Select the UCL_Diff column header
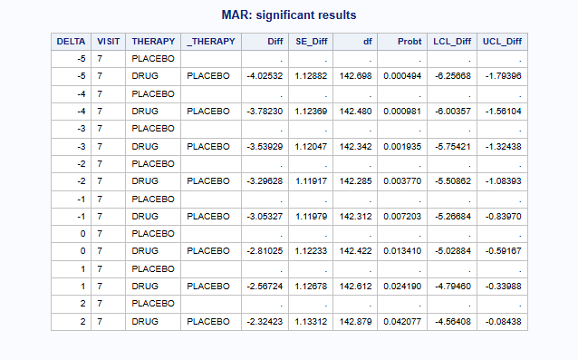 pyautogui.click(x=502, y=42)
